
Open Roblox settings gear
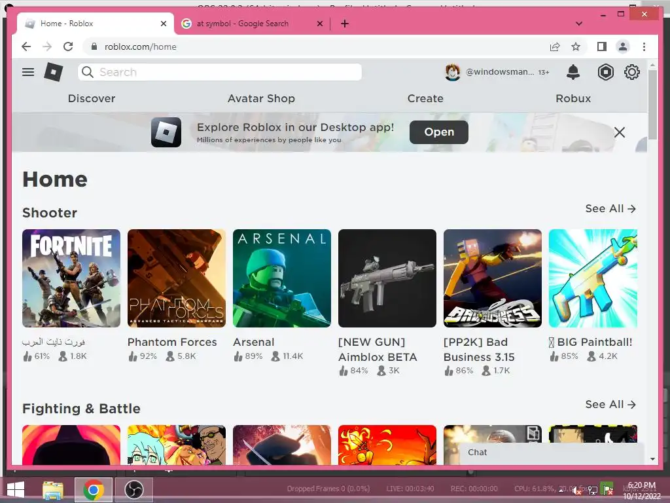[x=631, y=72]
